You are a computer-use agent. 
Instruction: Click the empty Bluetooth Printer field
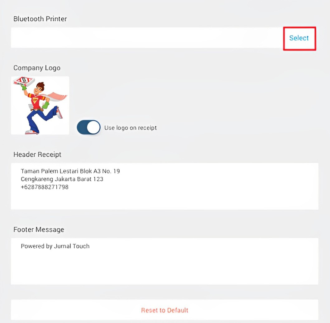click(147, 38)
